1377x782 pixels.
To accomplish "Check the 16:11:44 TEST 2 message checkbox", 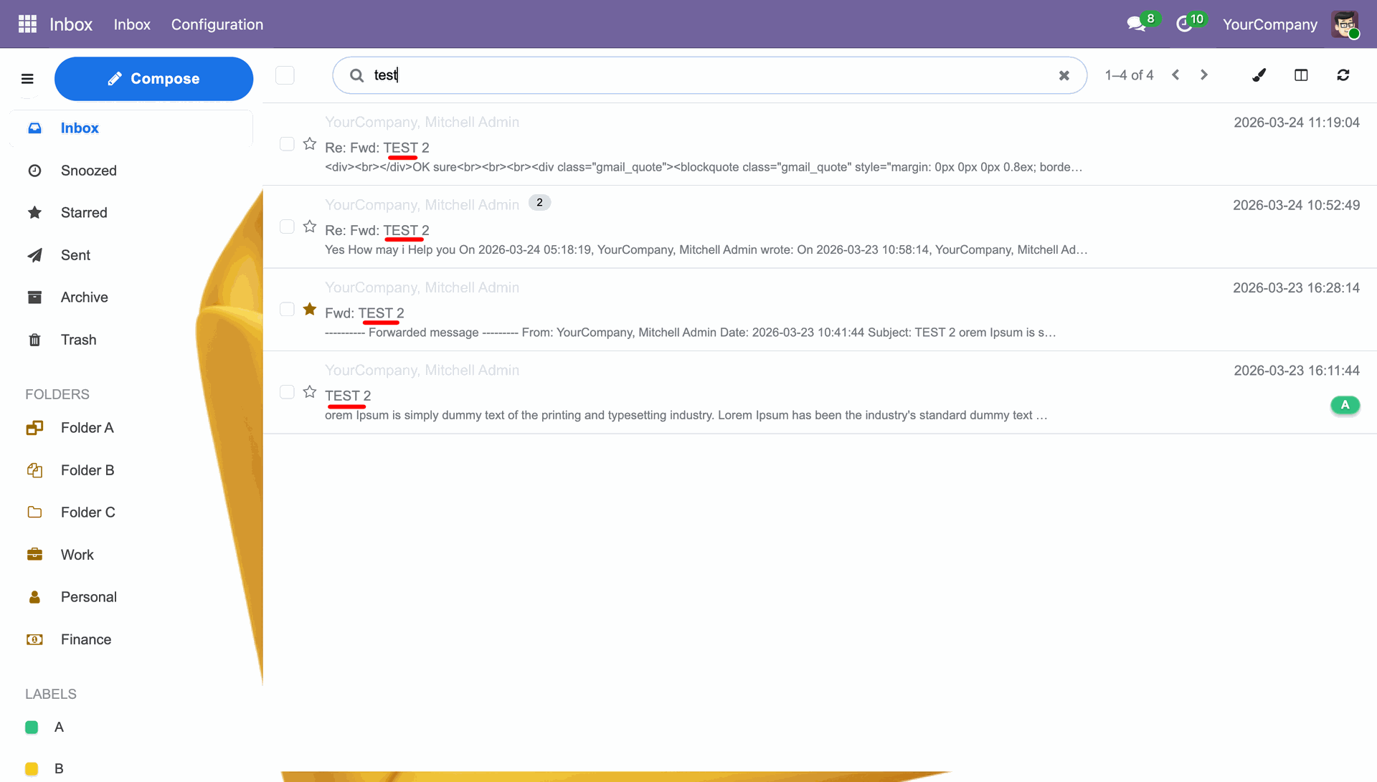I will [287, 392].
